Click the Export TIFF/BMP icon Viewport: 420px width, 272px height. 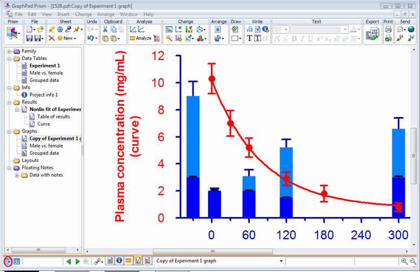[372, 33]
